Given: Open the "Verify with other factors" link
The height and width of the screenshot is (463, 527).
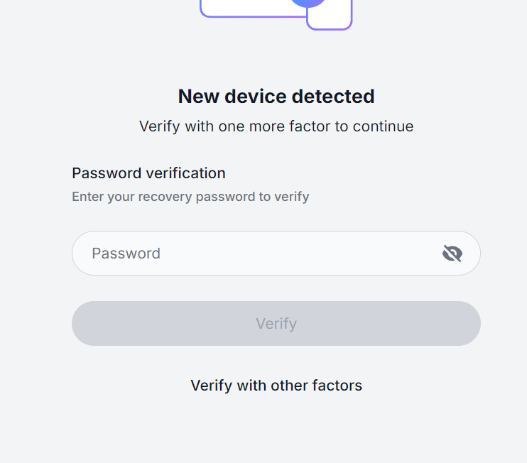Looking at the screenshot, I should [x=276, y=386].
